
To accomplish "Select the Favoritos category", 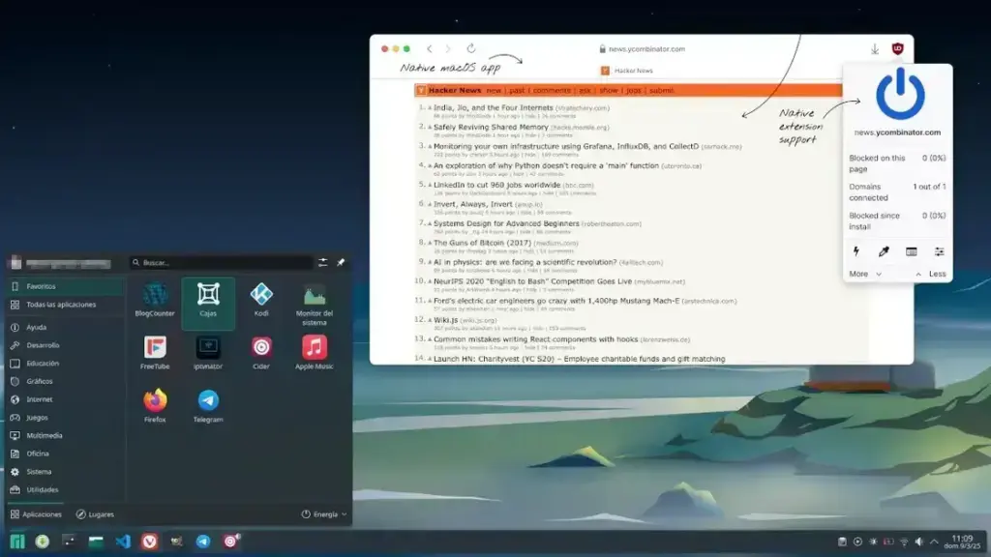I will [x=66, y=286].
